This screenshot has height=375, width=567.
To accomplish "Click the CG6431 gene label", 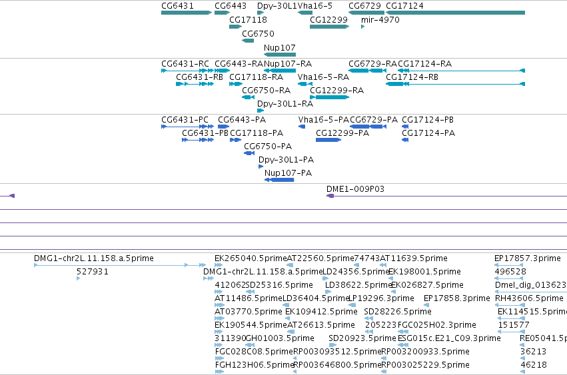I will [x=177, y=6].
